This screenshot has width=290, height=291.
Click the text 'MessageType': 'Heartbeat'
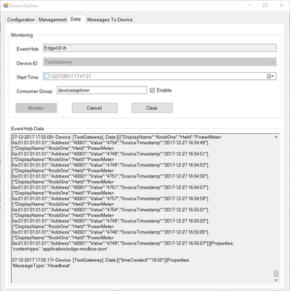pyautogui.click(x=41, y=266)
